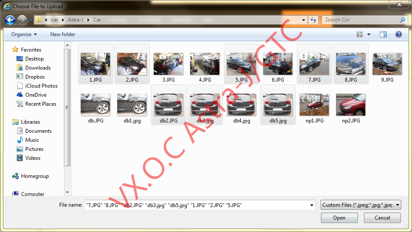Select the db5.jpg thumbnail
The width and height of the screenshot is (412, 232).
(x=278, y=105)
